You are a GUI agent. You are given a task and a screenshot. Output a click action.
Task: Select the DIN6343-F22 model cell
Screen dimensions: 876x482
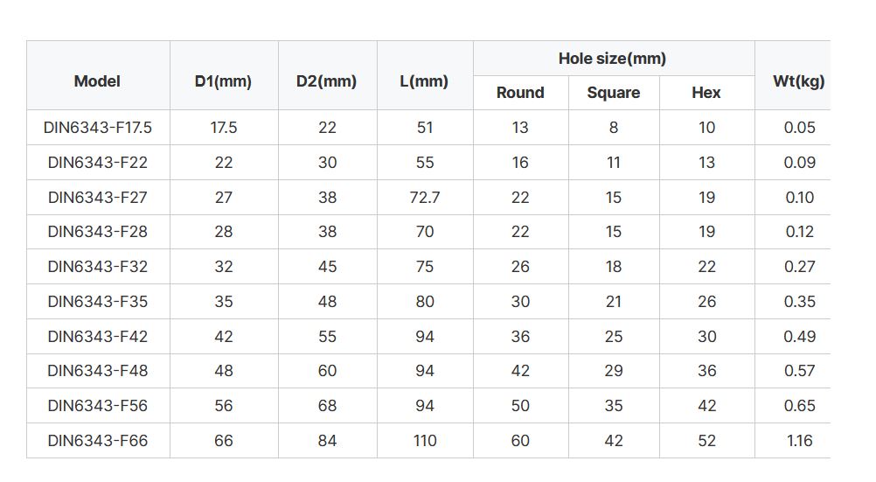(98, 163)
